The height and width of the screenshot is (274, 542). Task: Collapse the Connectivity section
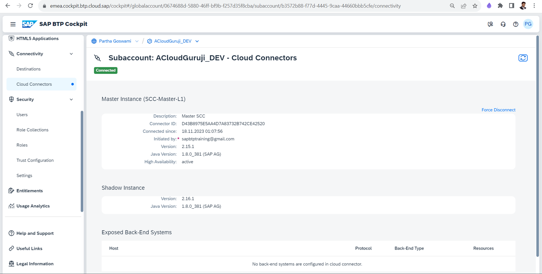pos(71,54)
